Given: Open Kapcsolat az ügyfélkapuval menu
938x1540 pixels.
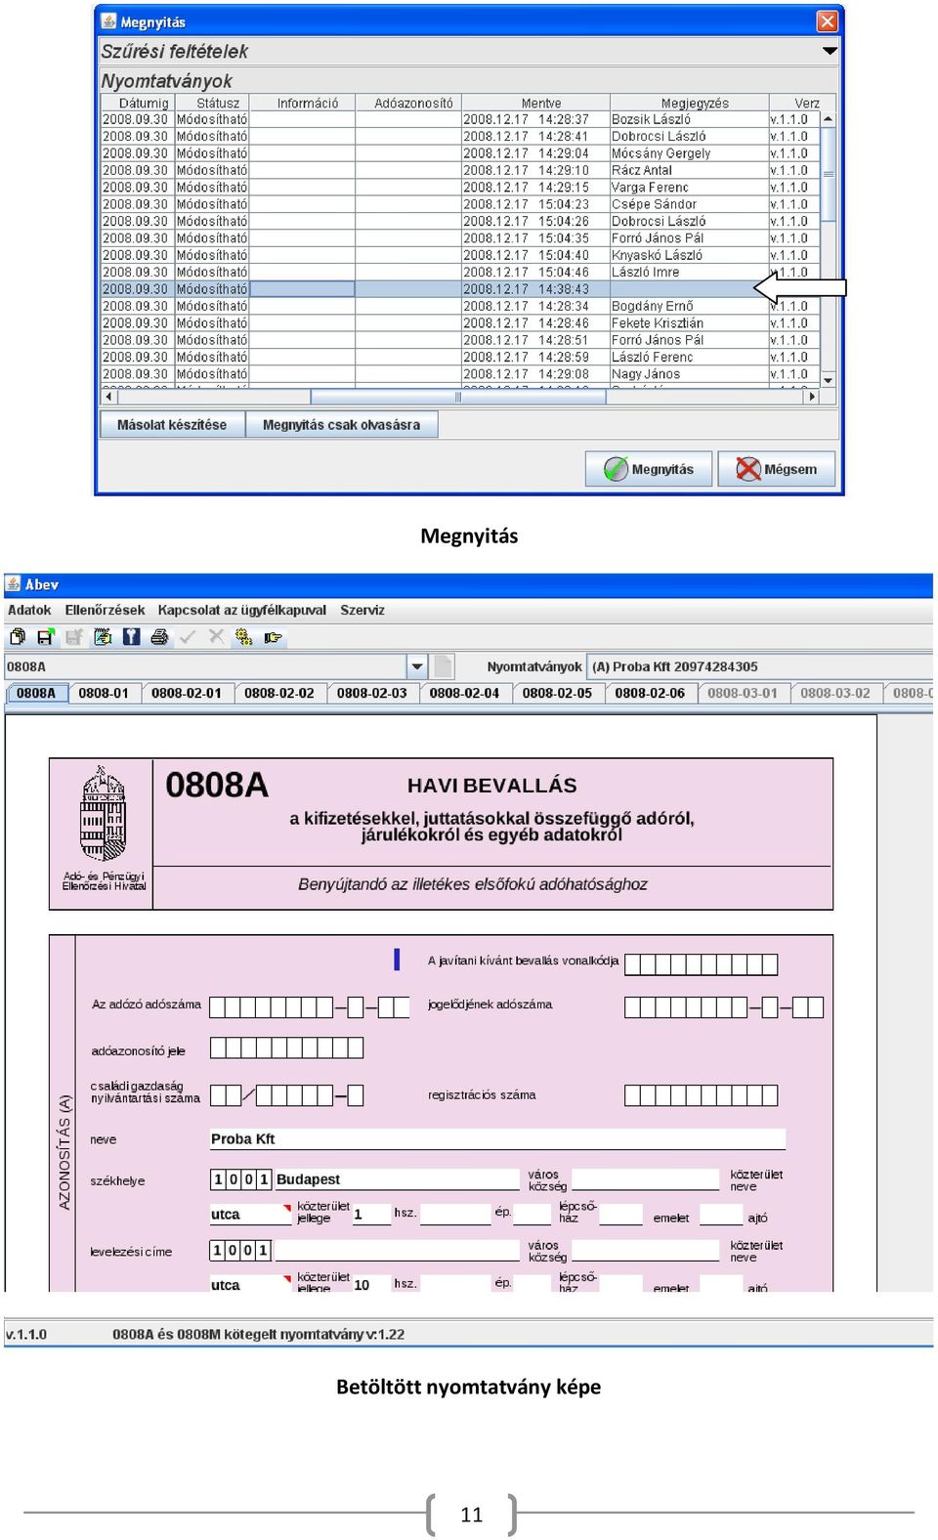Looking at the screenshot, I should pyautogui.click(x=242, y=610).
